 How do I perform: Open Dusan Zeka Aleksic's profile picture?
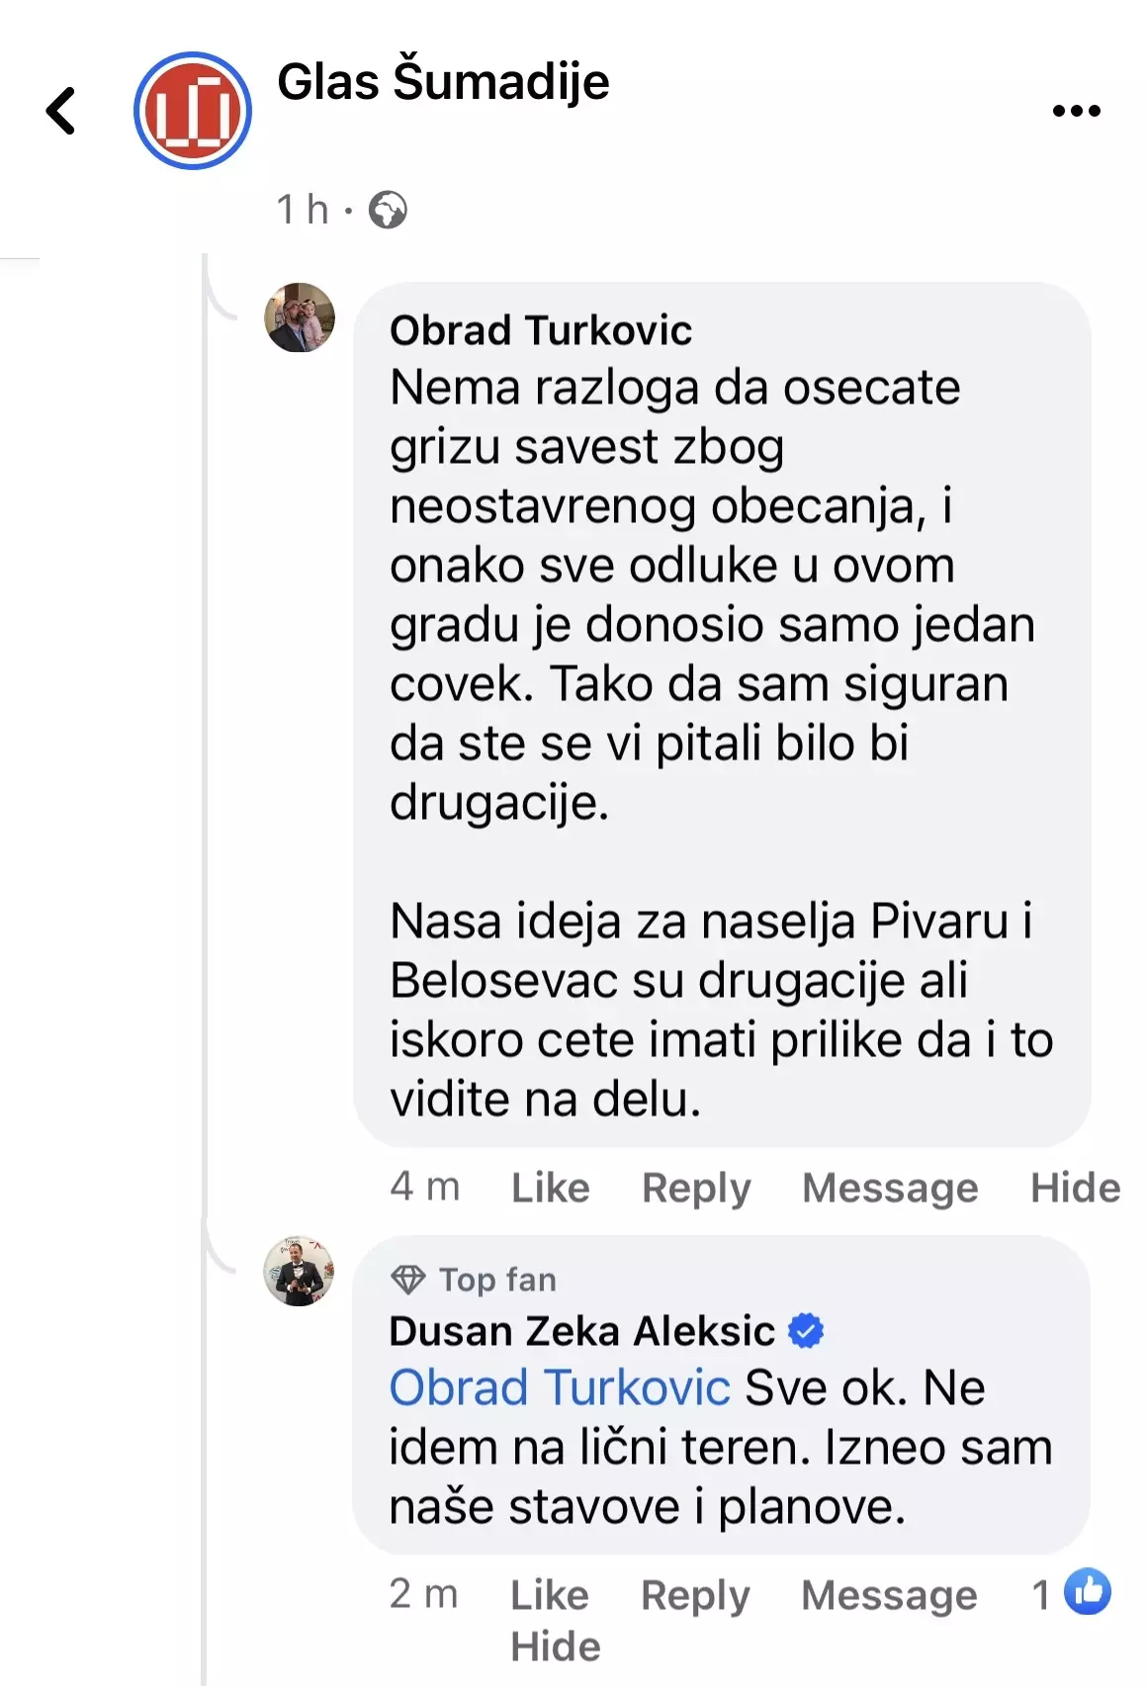point(299,1271)
